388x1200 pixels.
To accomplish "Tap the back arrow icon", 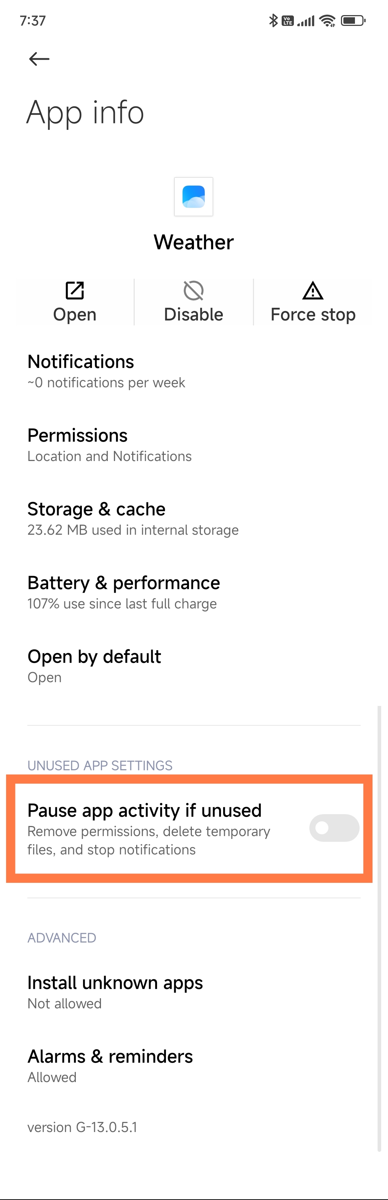I will point(39,59).
